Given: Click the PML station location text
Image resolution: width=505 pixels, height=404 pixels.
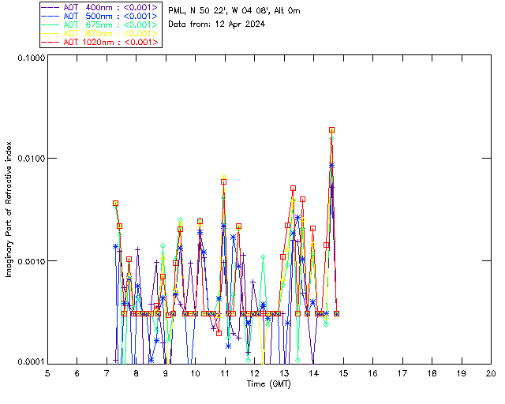Looking at the screenshot, I should [x=234, y=11].
